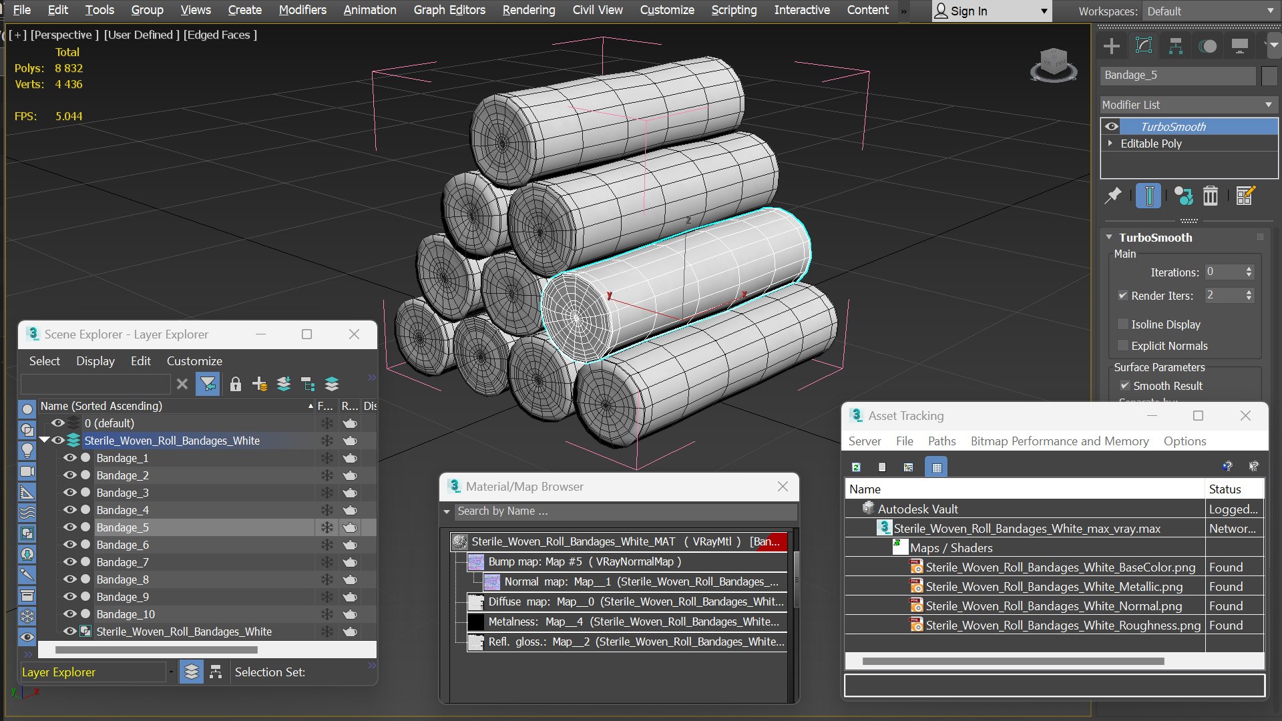Image resolution: width=1282 pixels, height=721 pixels.
Task: Toggle Display Space Warps filter in Scene Explorer
Action: pos(27,513)
